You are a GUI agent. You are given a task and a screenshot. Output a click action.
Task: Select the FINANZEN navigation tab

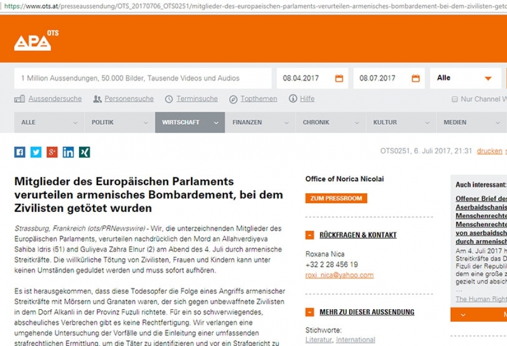[260, 122]
